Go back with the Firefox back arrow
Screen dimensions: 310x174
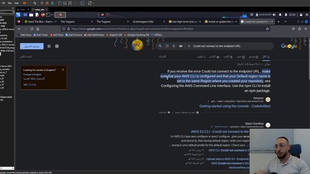(19, 29)
